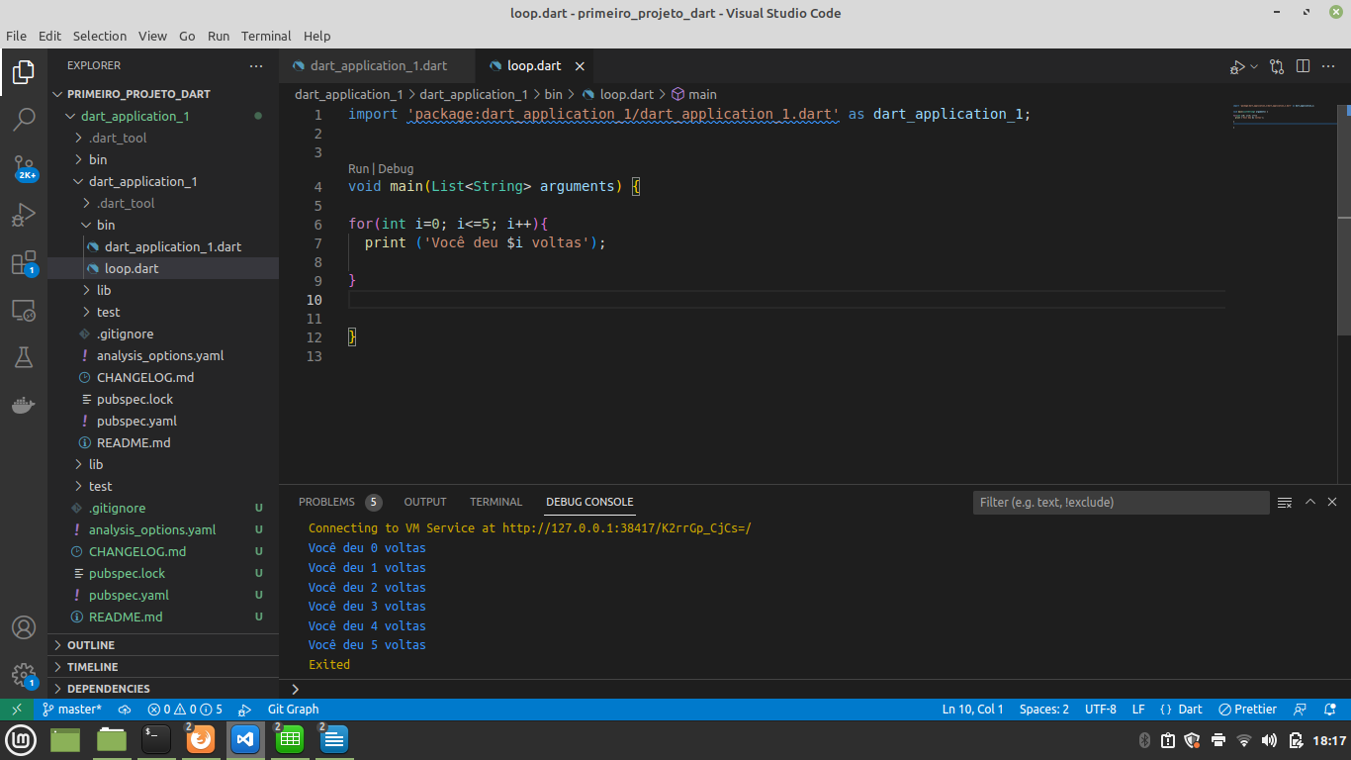Open the Accounts menu icon

click(x=24, y=627)
